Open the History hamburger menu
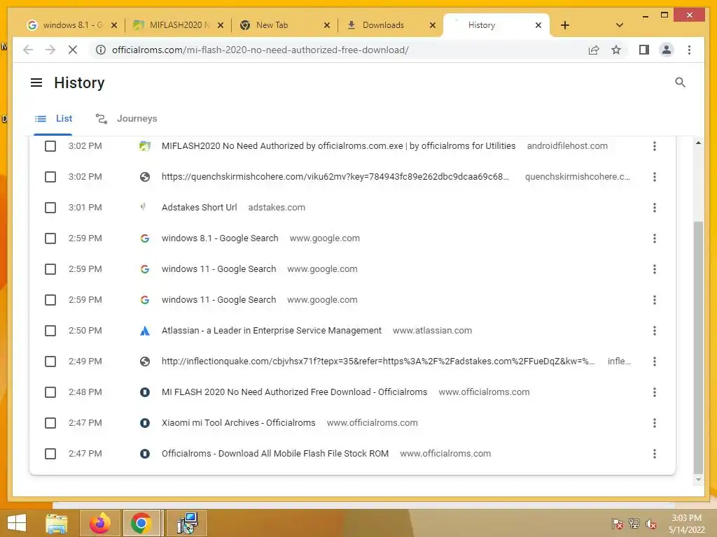Image resolution: width=717 pixels, height=537 pixels. 36,83
